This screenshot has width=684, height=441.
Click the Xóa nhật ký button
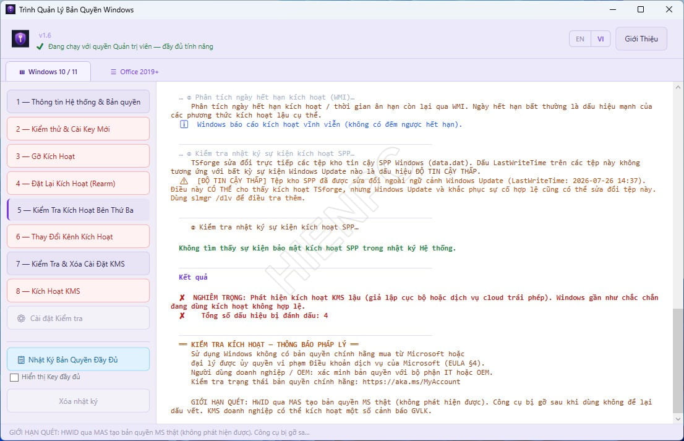[78, 401]
